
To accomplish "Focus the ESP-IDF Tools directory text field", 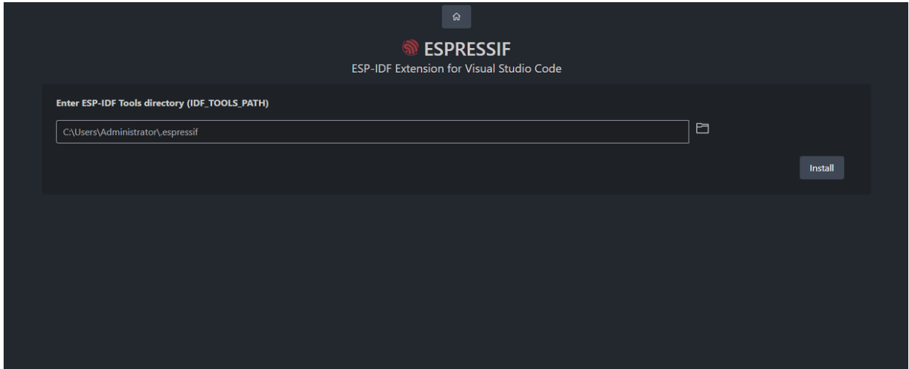I will (372, 132).
